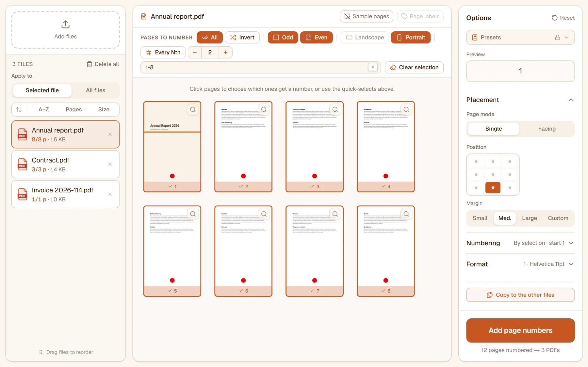Sort files by Size
The image size is (588, 367).
104,110
